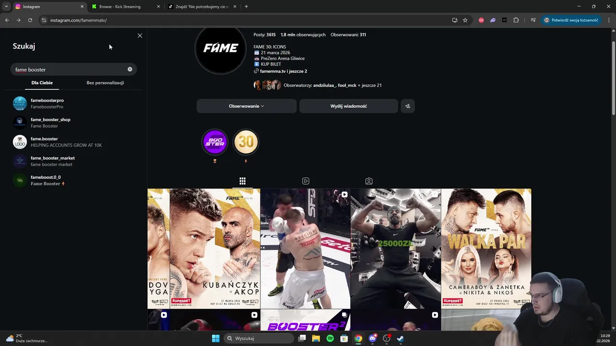
Task: Open Spotify from taskbar
Action: [x=330, y=338]
